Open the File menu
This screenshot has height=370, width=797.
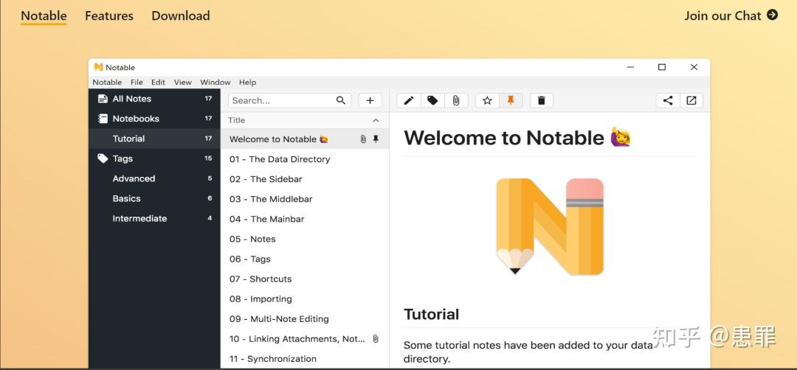point(137,83)
